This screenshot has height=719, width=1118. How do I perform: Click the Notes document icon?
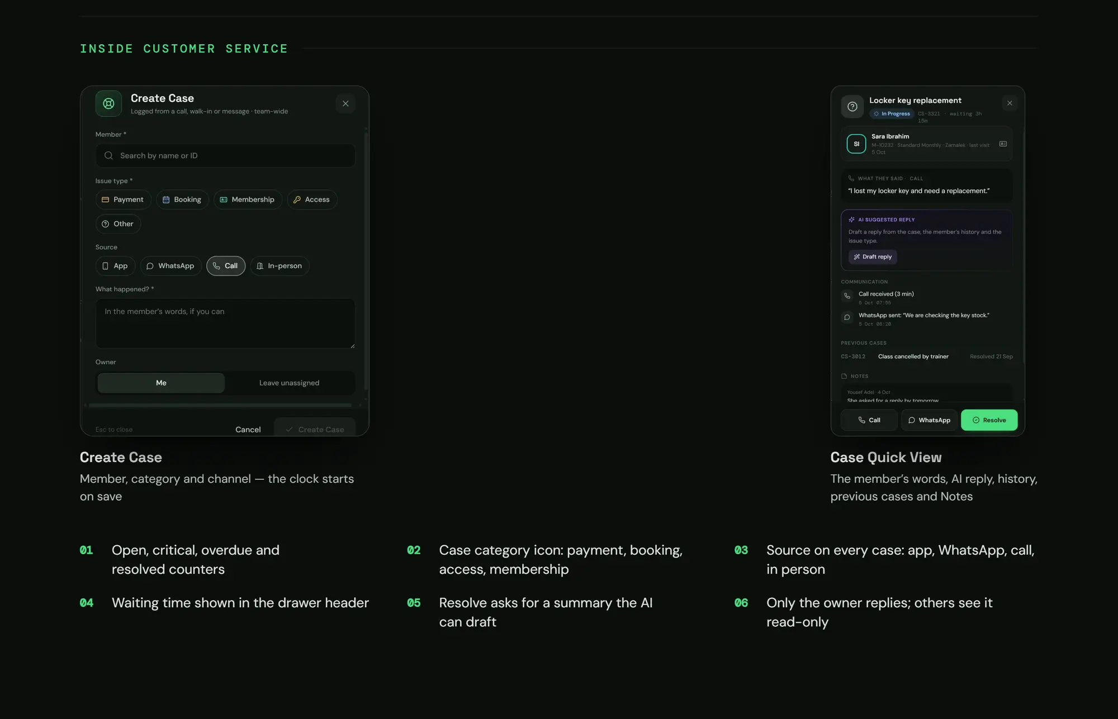(844, 376)
